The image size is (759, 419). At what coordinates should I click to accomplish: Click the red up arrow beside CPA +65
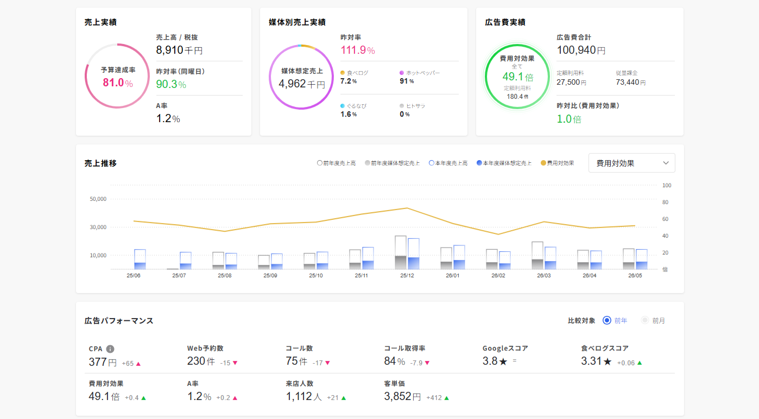(x=138, y=364)
